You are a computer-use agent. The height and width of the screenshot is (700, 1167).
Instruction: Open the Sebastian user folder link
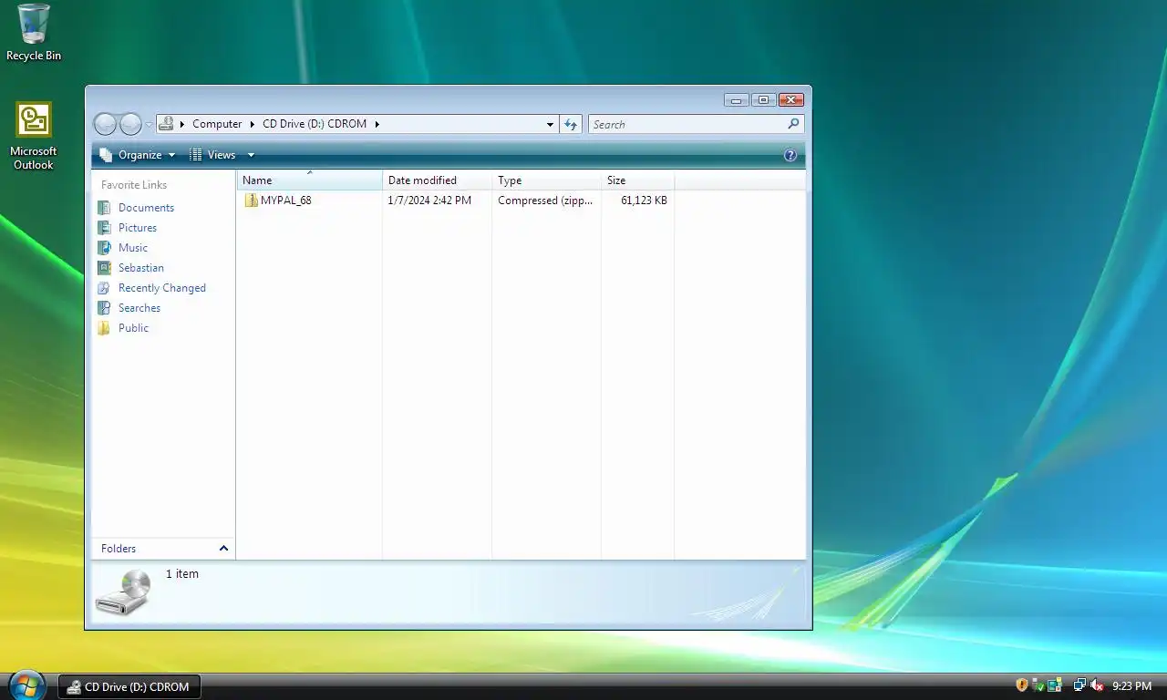[141, 268]
